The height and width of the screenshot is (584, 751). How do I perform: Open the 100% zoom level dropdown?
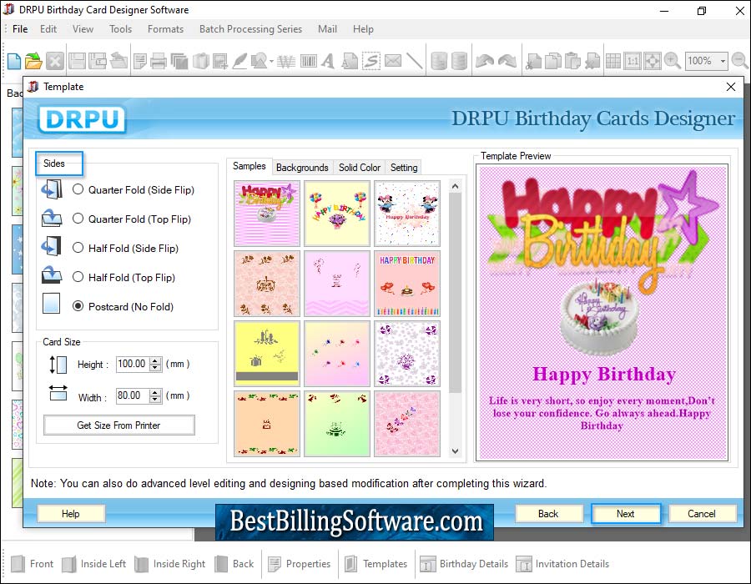[720, 61]
